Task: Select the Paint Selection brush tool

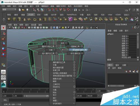Action: pyautogui.click(x=3, y=38)
